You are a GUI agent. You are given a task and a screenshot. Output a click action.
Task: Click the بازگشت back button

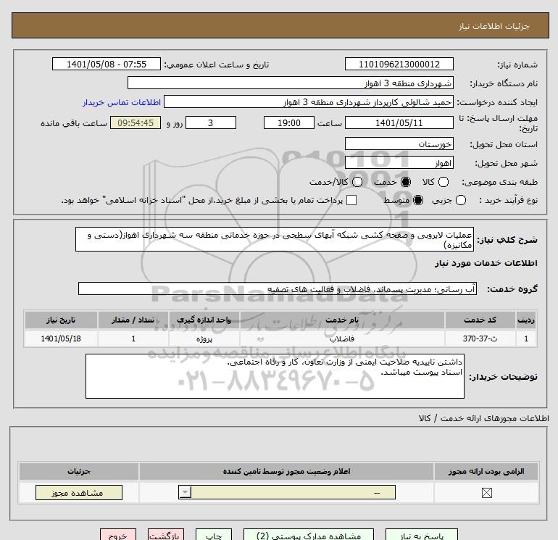pos(166,535)
